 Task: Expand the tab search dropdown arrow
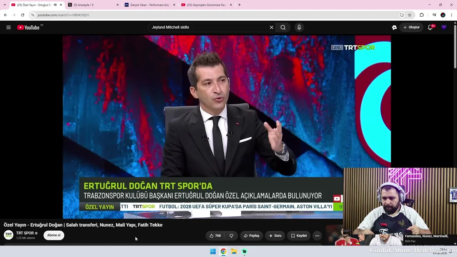(4, 5)
